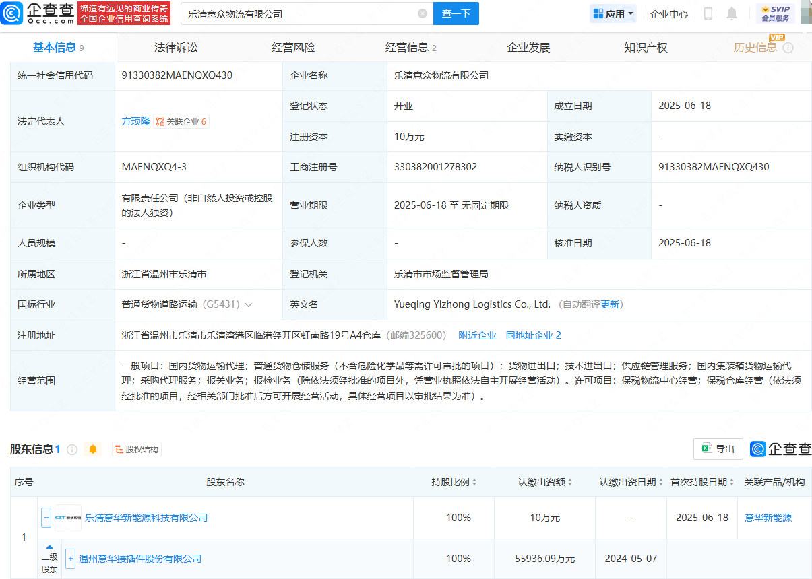Viewport: 812px width, 579px height.
Task: Click the info icon beside 历史信息
Action: (x=788, y=48)
